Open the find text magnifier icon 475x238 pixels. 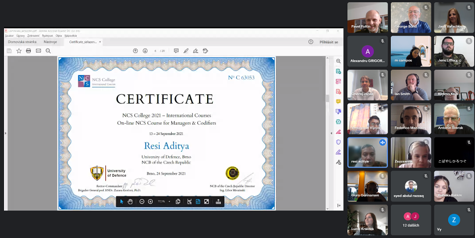tap(48, 51)
